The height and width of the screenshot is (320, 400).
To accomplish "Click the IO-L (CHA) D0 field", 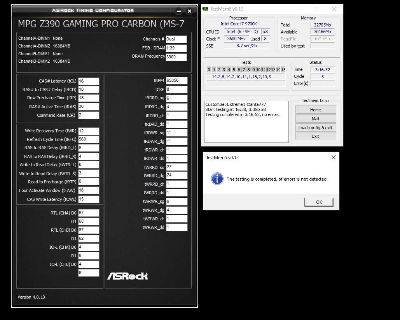I will 89,247.
